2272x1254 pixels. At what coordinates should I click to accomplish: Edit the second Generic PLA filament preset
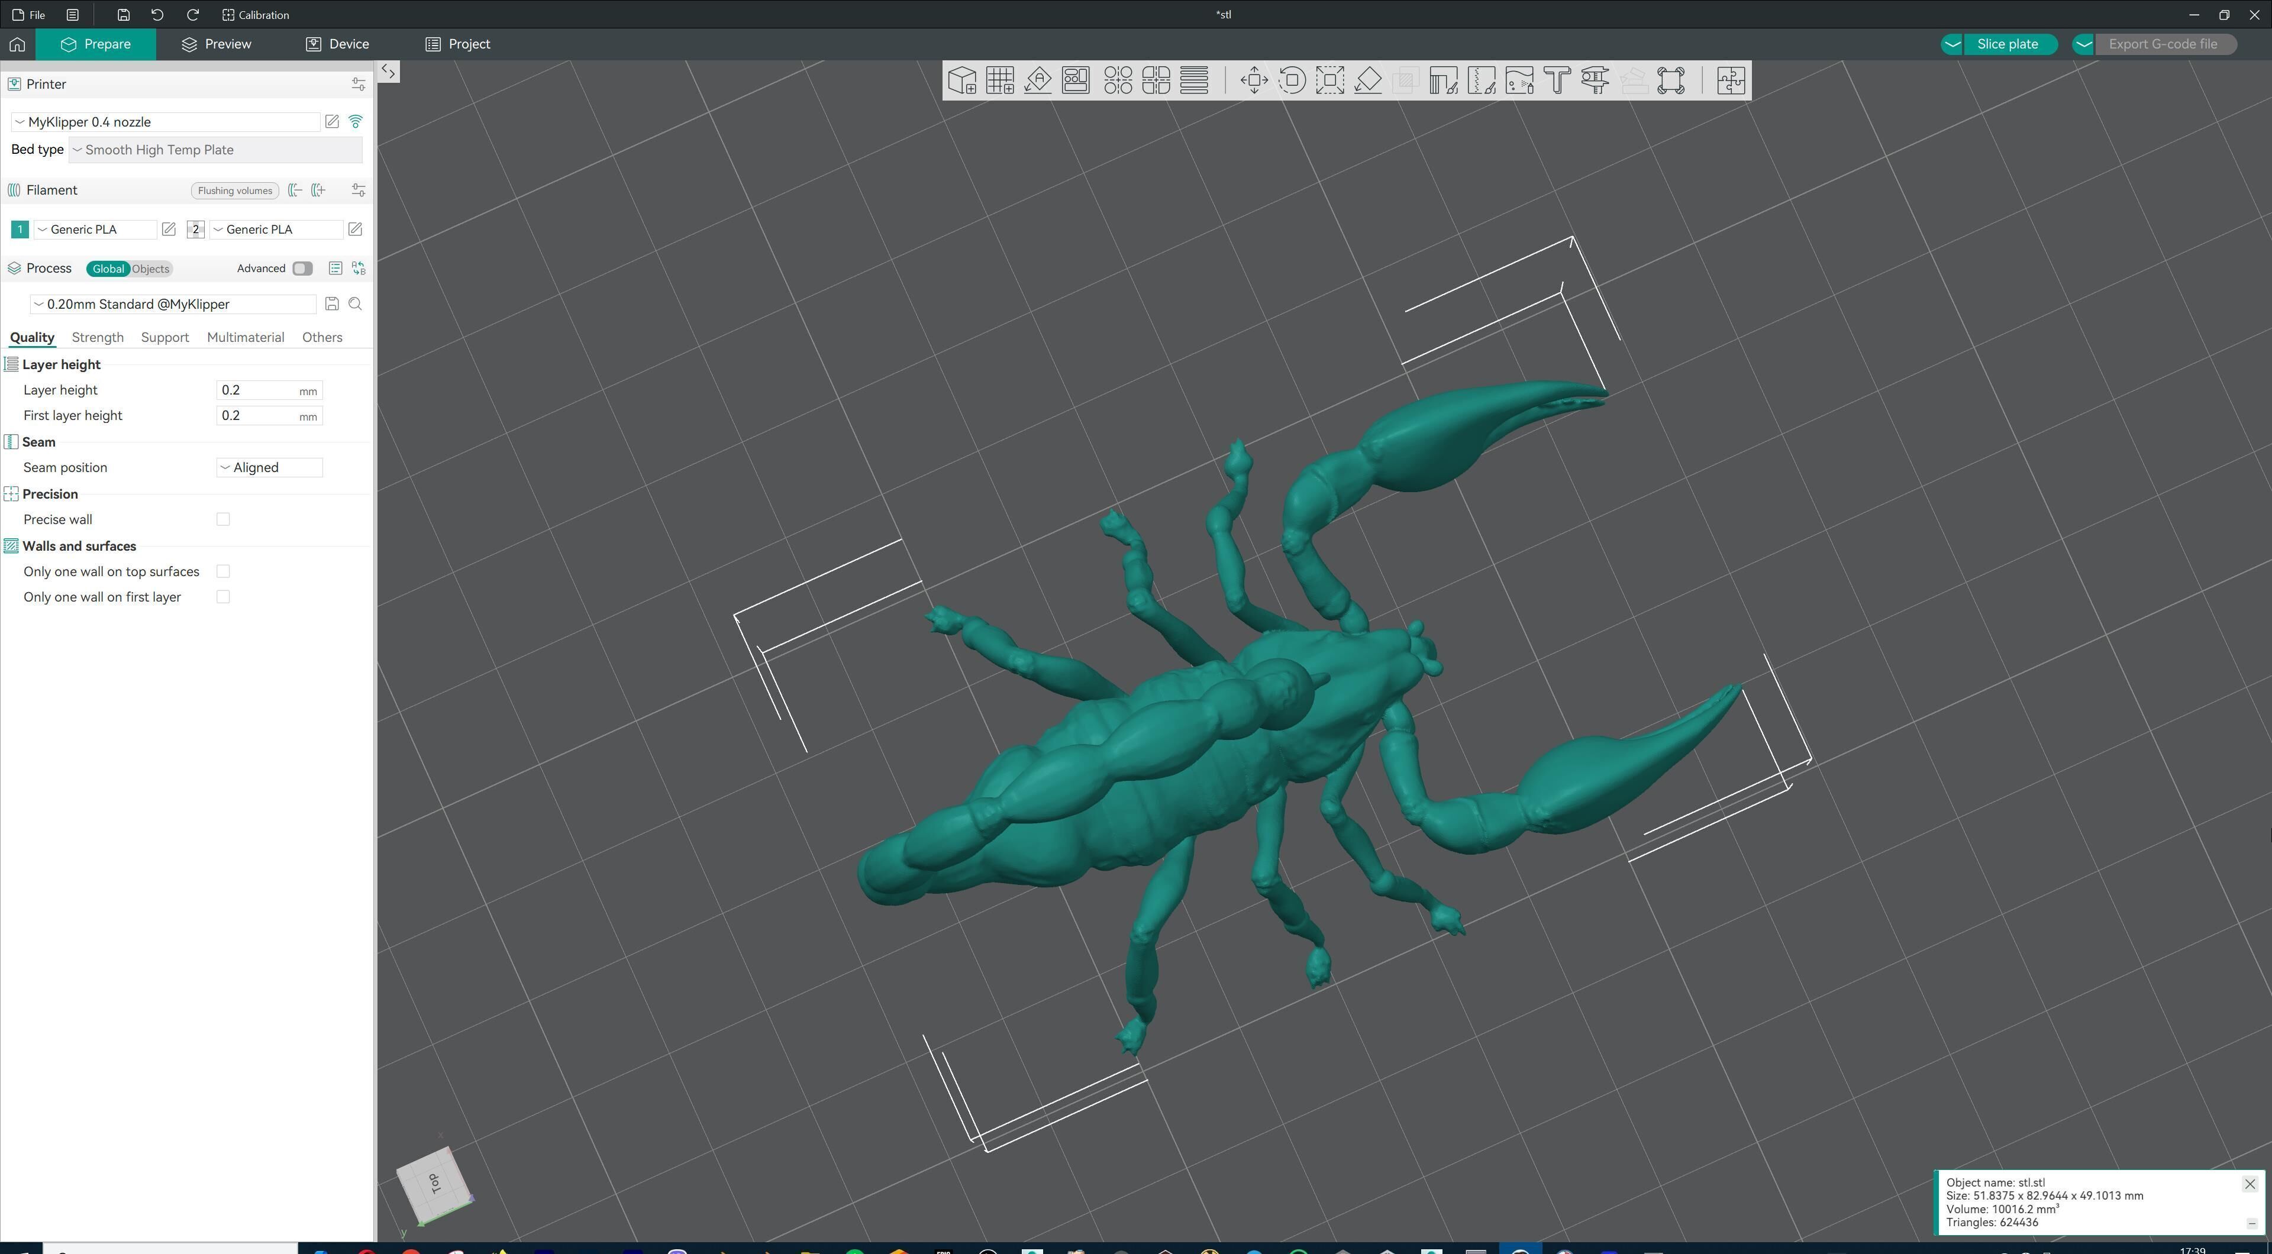coord(354,230)
